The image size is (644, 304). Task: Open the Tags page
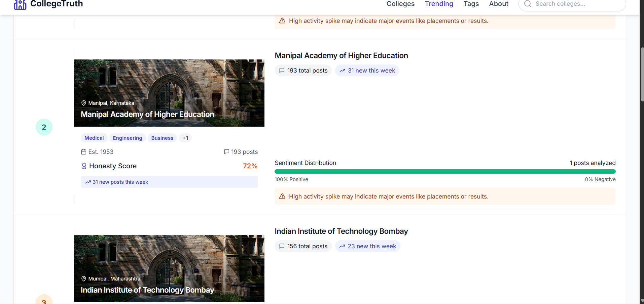[x=471, y=4]
